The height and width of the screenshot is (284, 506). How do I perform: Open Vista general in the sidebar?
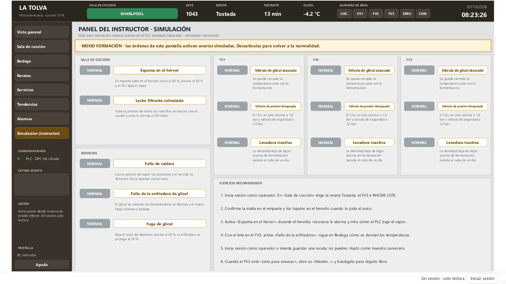pyautogui.click(x=42, y=32)
